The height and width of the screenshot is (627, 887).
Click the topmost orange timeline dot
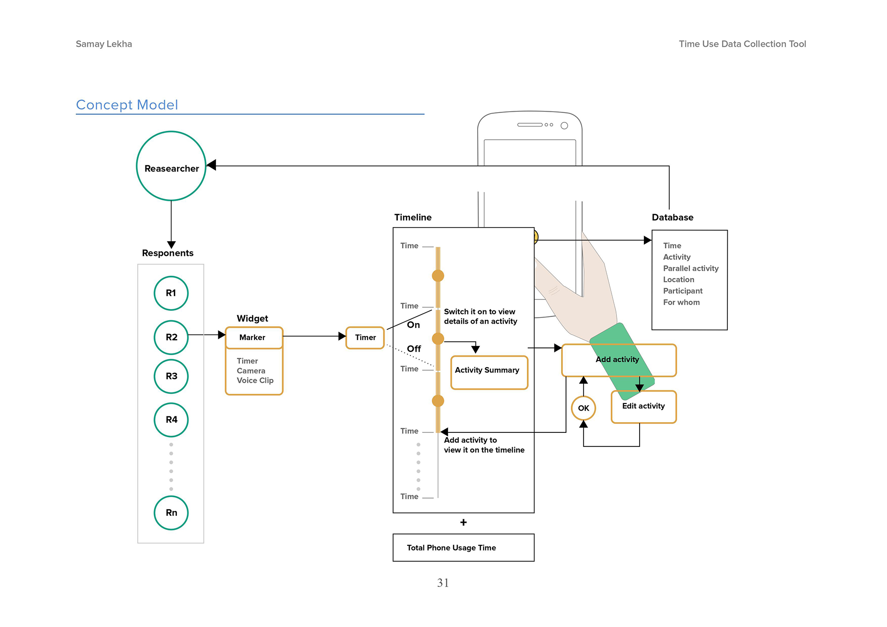[x=438, y=276]
